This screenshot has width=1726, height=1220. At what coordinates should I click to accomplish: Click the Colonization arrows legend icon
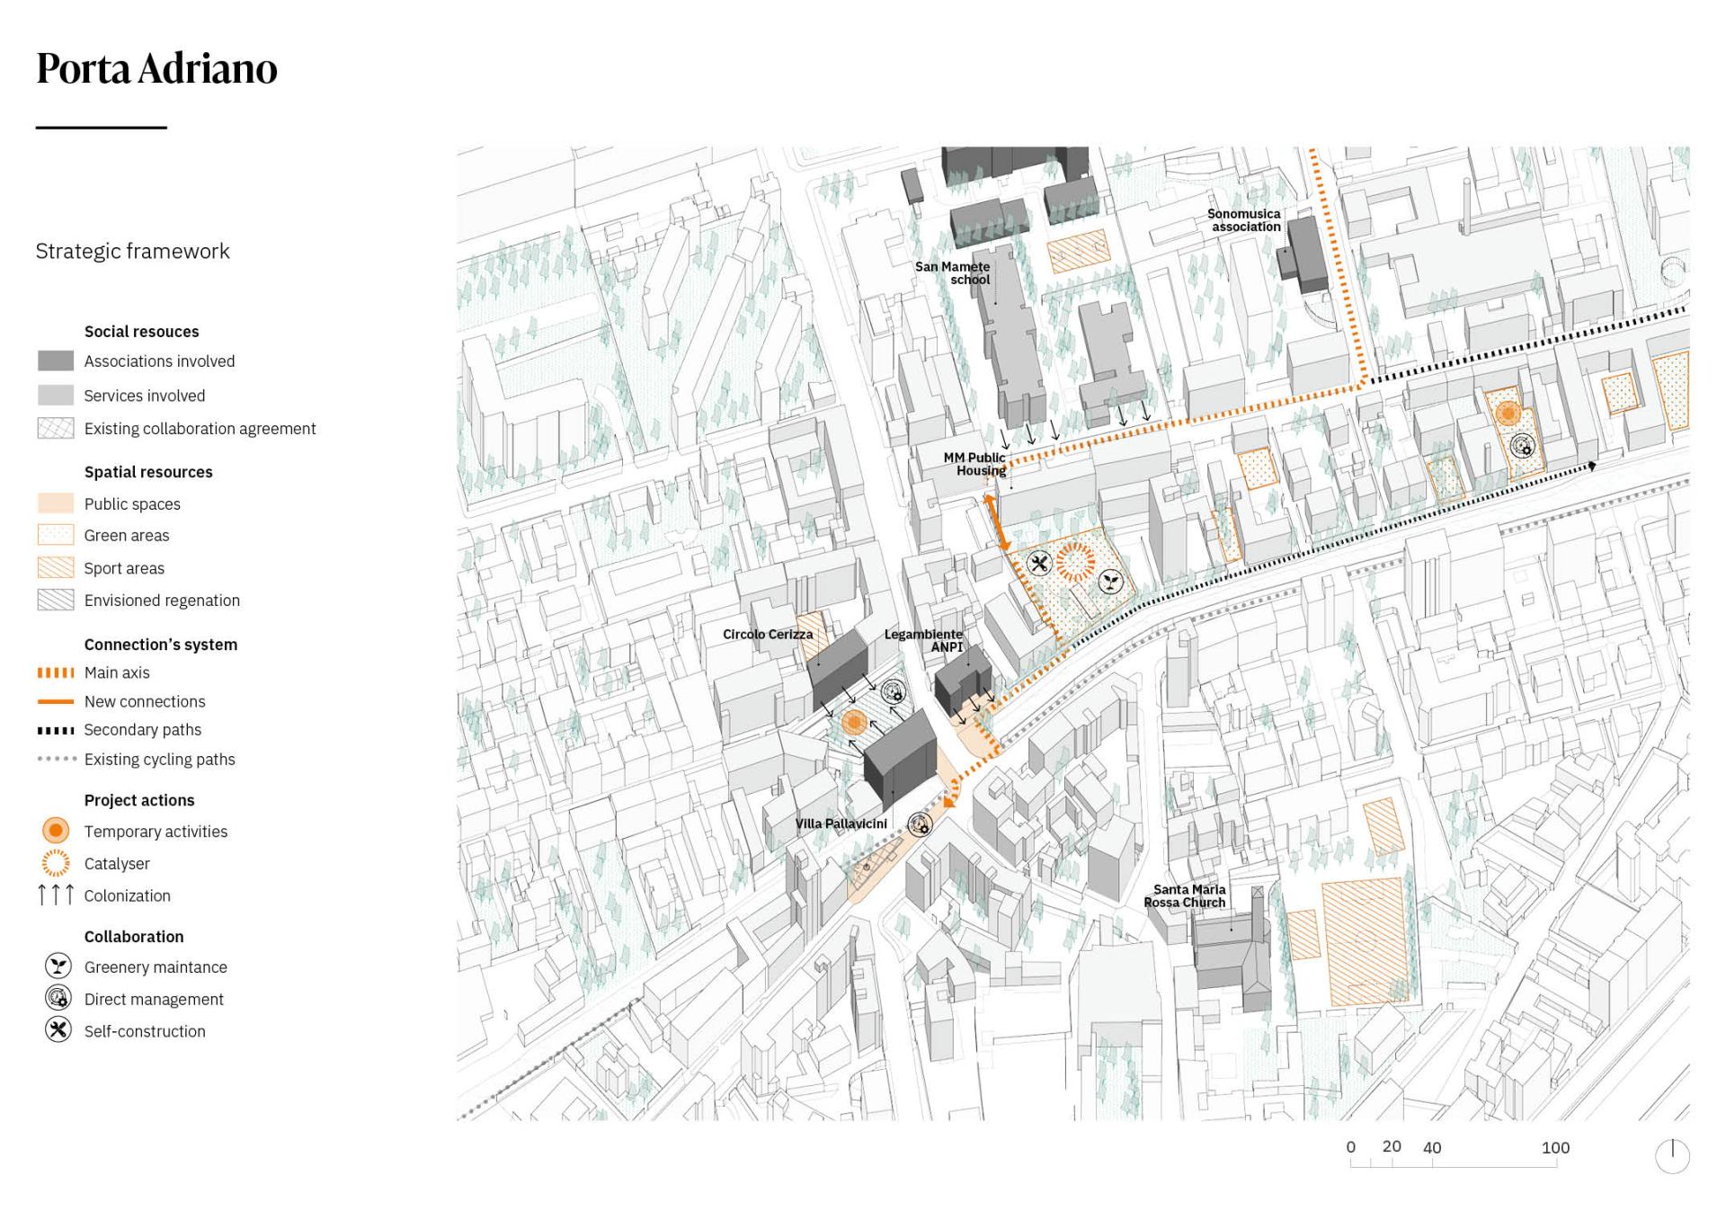(56, 895)
